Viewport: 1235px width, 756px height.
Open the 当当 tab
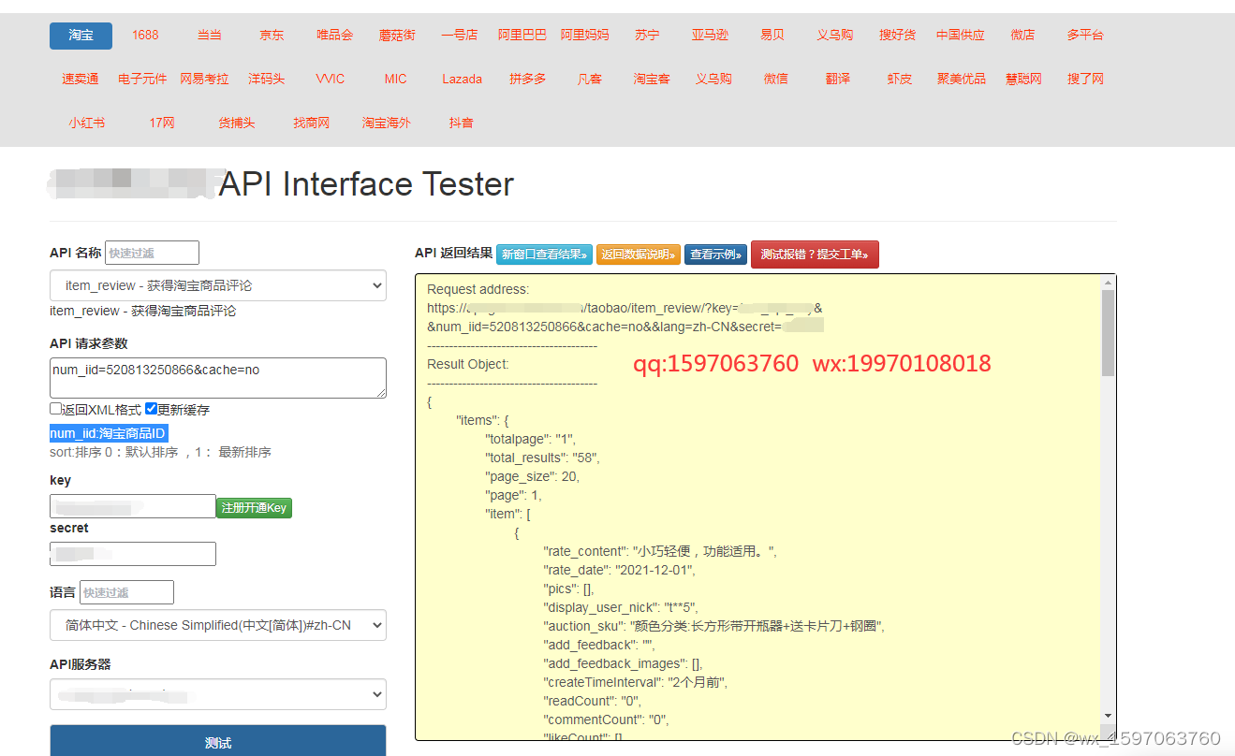click(210, 36)
